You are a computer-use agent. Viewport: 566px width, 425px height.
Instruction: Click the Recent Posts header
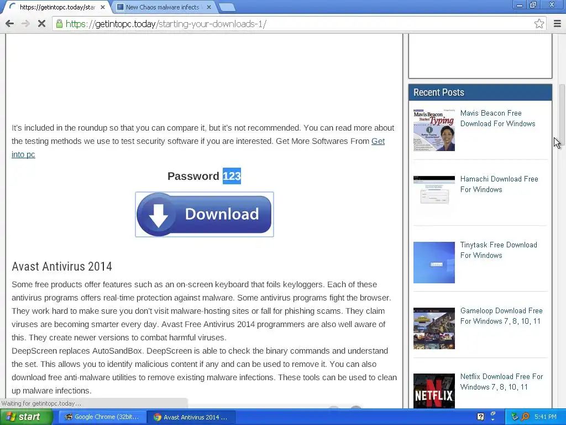[480, 92]
